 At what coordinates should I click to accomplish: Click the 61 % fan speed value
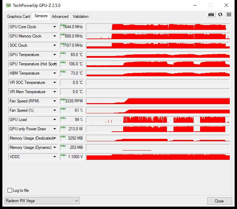(x=72, y=110)
